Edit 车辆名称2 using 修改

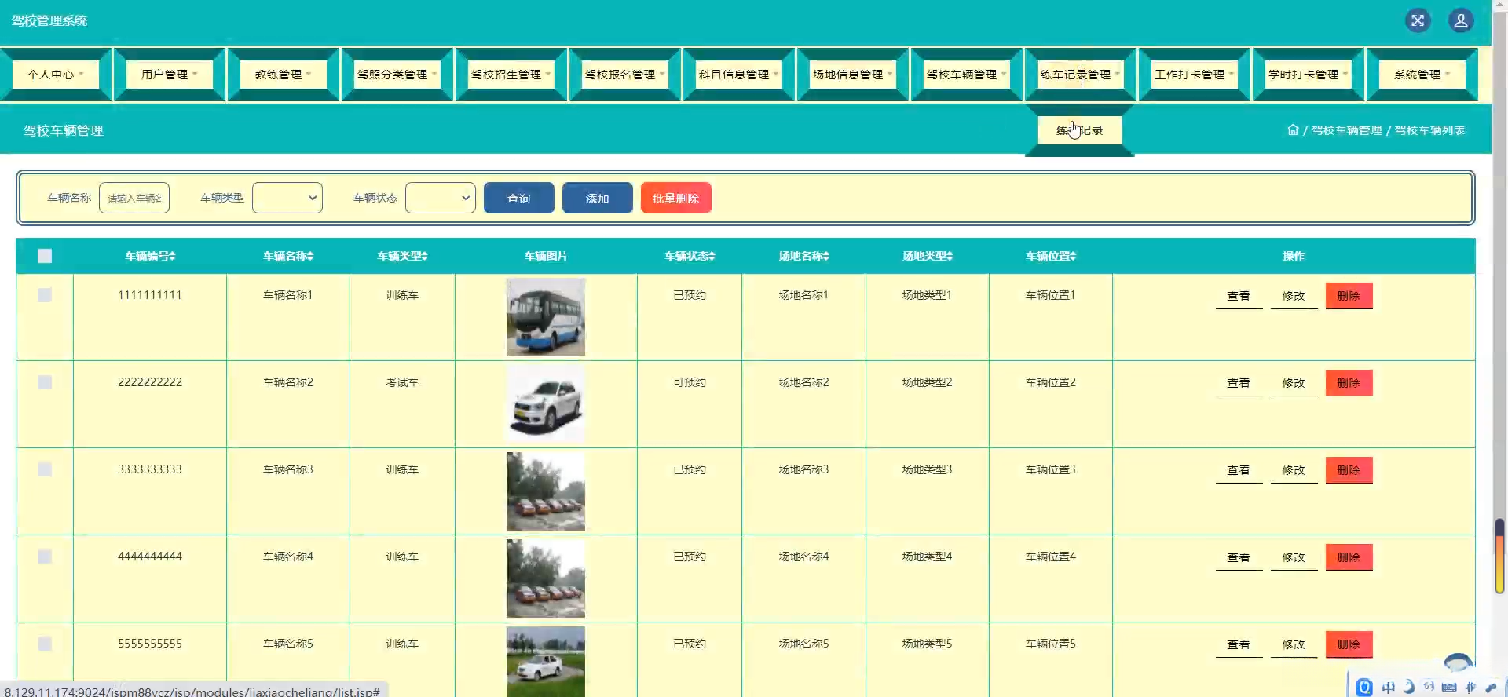point(1294,383)
